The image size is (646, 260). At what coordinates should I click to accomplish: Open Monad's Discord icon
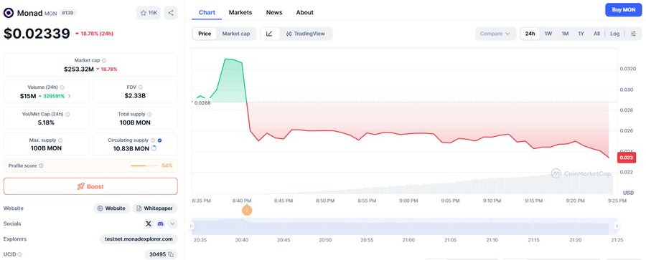pos(161,223)
